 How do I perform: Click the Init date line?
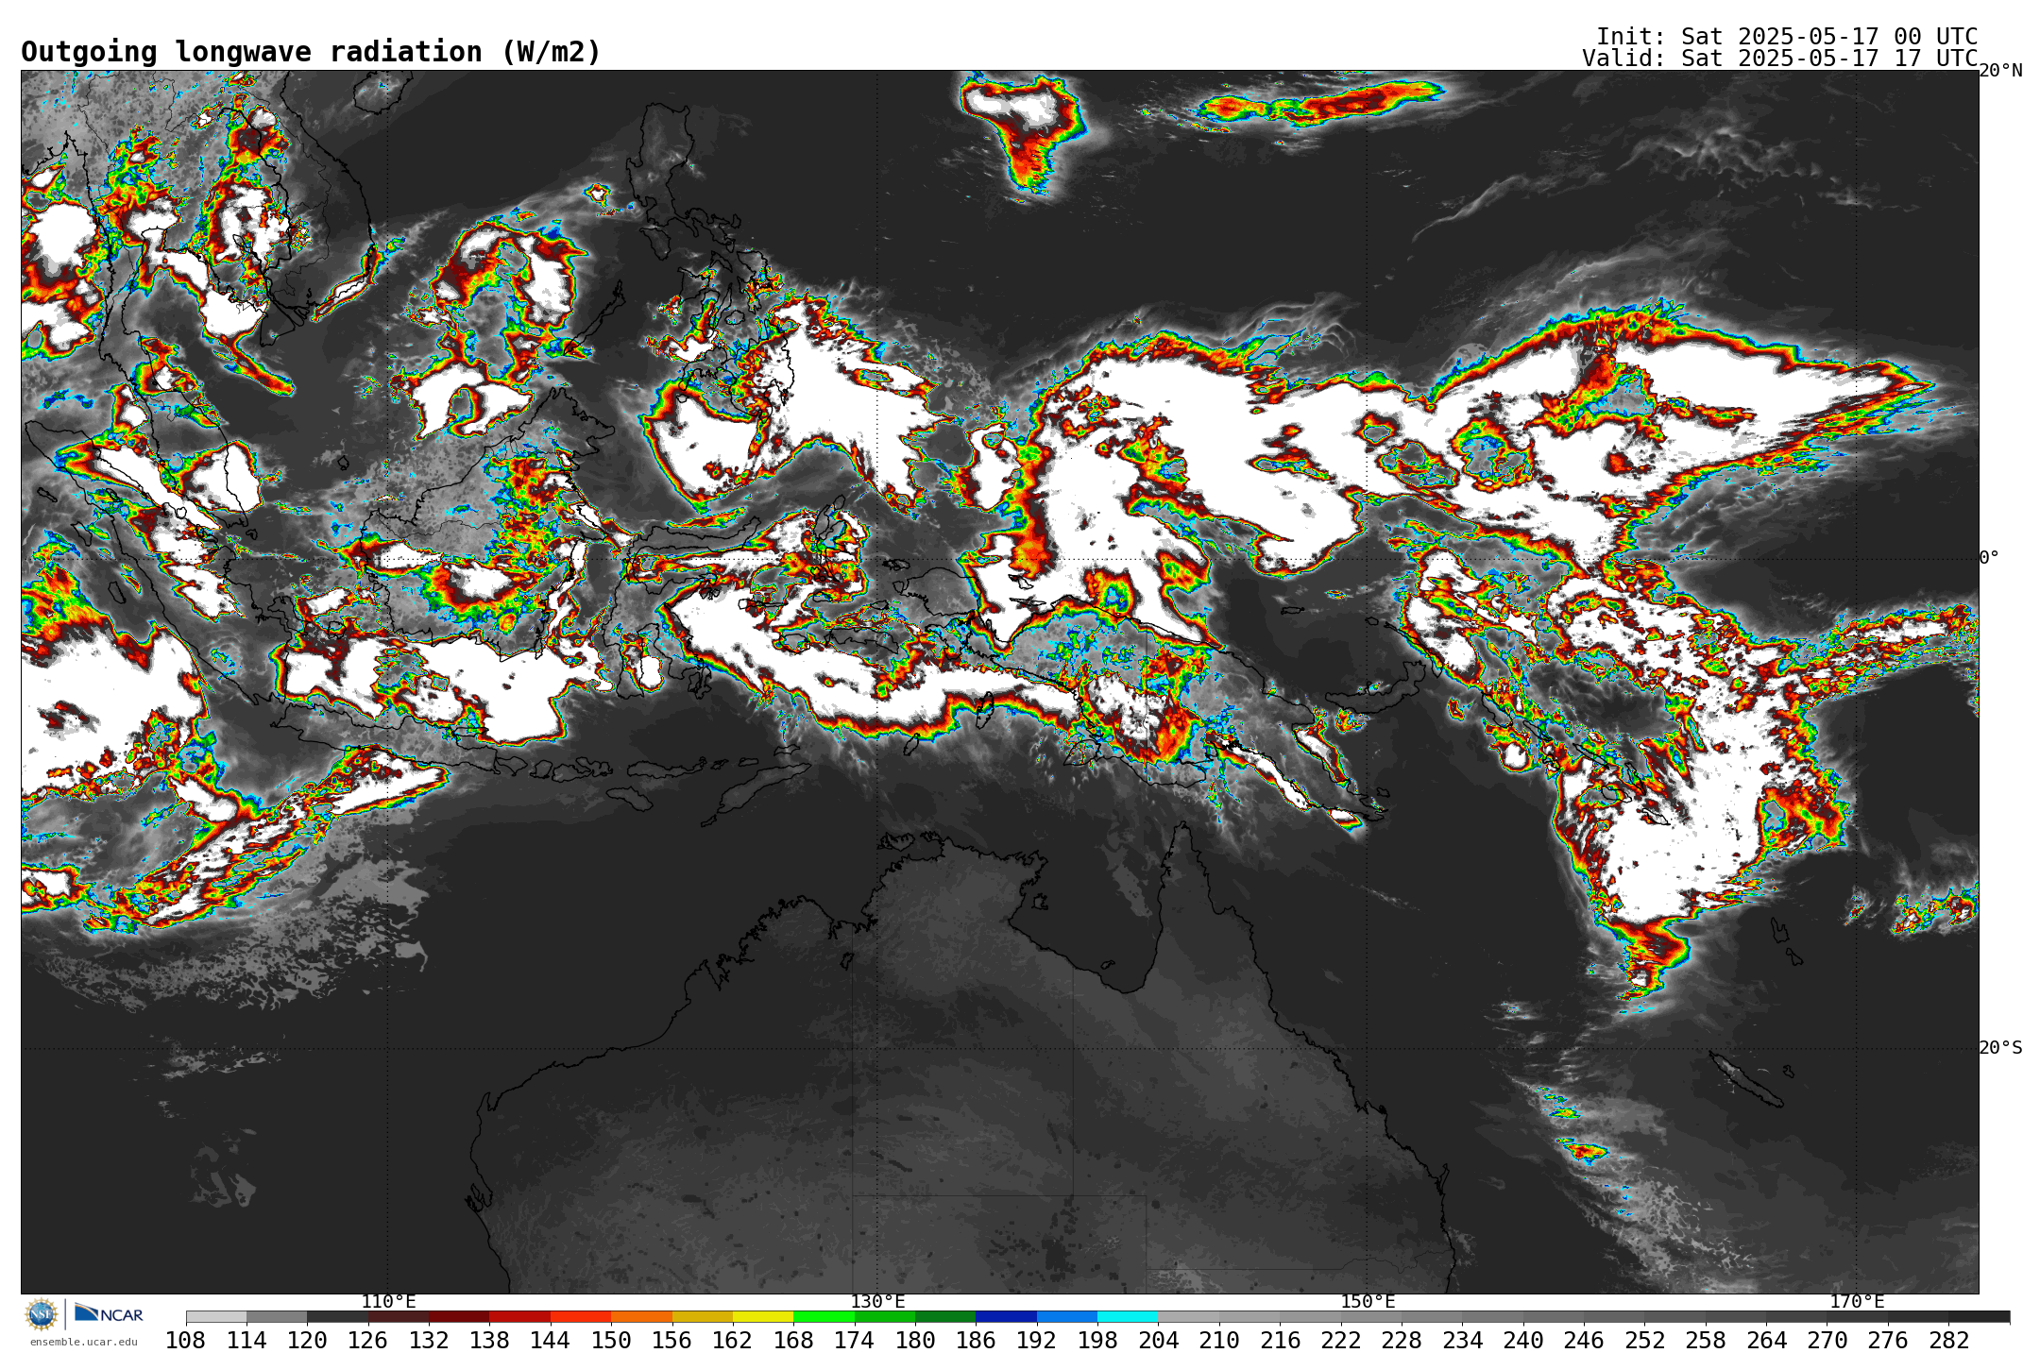(1787, 37)
